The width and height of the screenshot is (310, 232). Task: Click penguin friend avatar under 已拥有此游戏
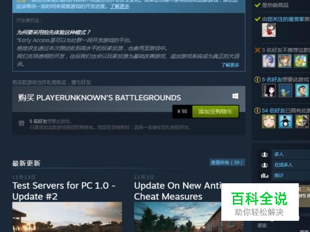[285, 121]
